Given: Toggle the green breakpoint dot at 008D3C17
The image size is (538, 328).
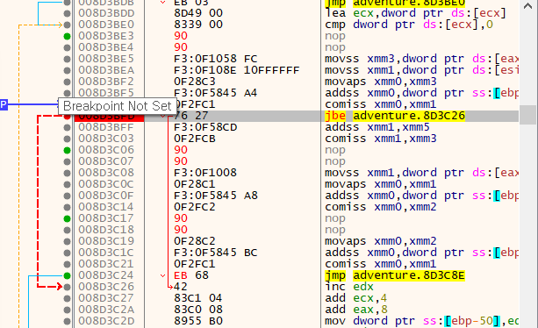Looking at the screenshot, I should [x=67, y=218].
